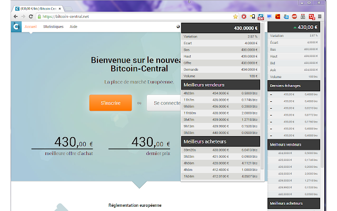Screen dimensions: 337x211
Task: Click the orange S'inscrire button
Action: point(111,103)
